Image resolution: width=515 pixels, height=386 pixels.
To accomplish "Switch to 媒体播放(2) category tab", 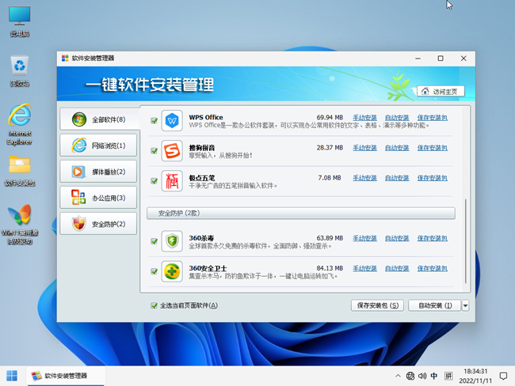I will coord(98,172).
